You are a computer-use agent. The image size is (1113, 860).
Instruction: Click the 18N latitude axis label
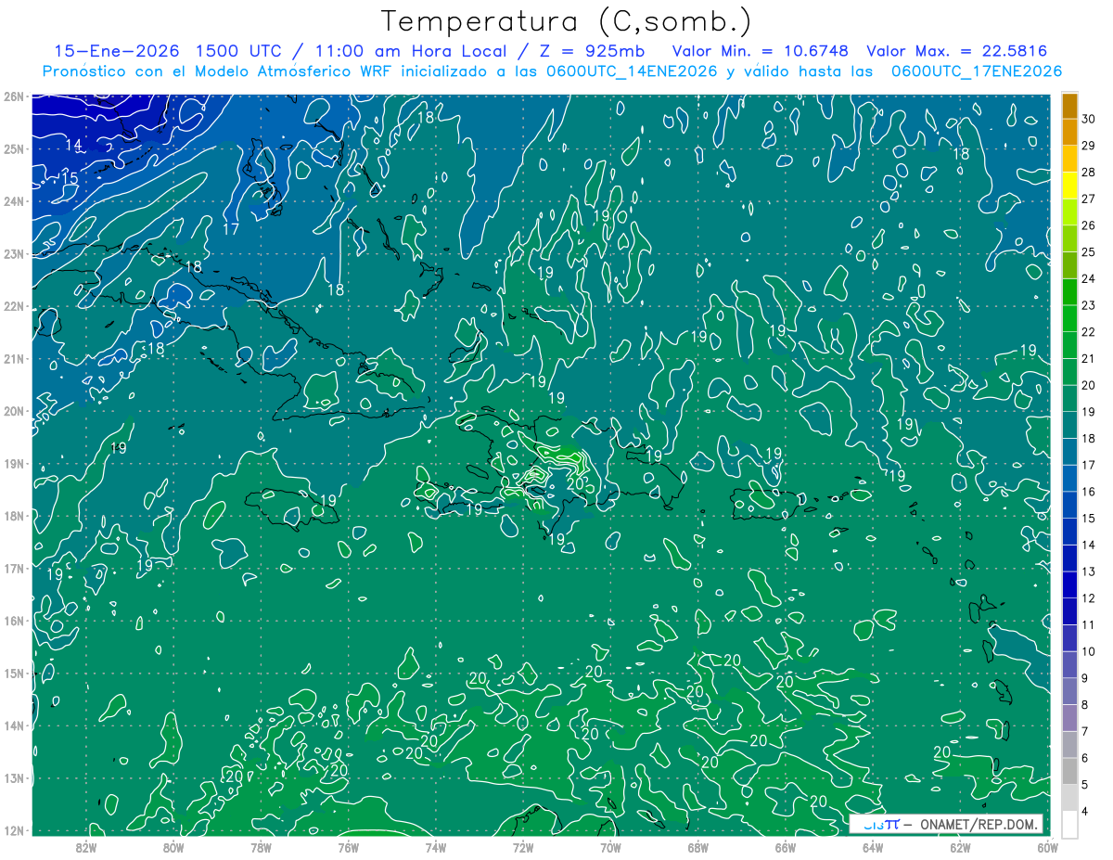click(14, 516)
